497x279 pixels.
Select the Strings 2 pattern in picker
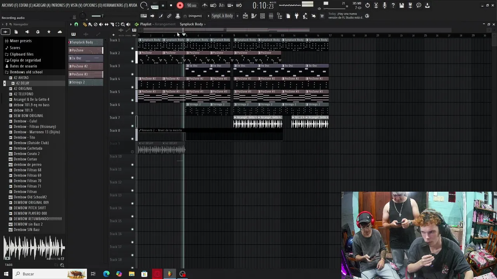(x=86, y=82)
